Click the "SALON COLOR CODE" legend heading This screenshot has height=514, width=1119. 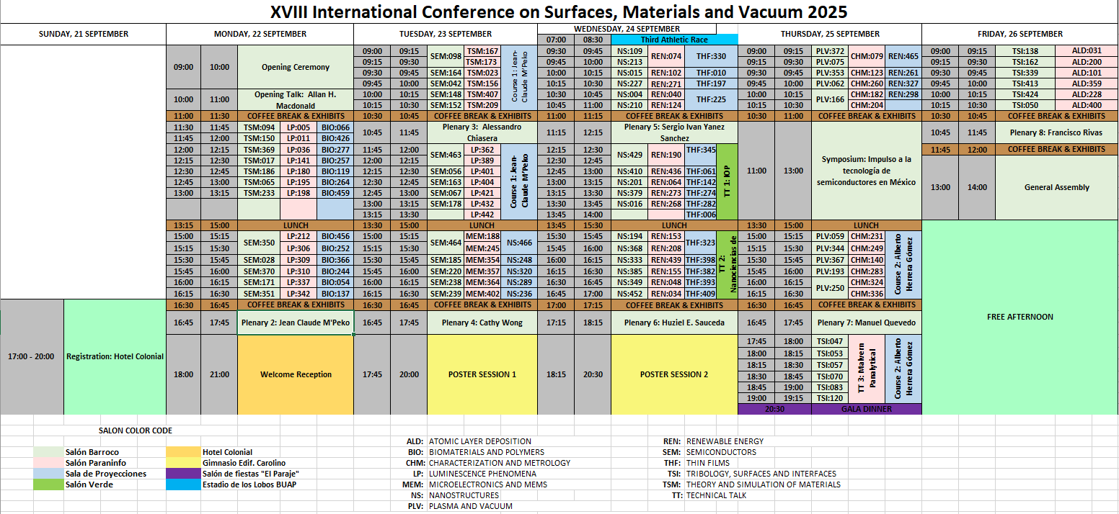(136, 430)
